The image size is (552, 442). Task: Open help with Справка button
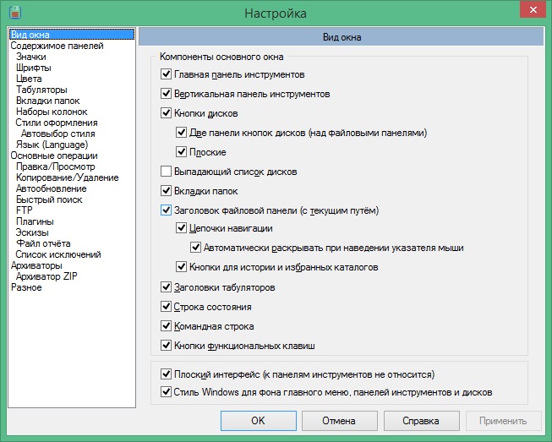(x=421, y=421)
